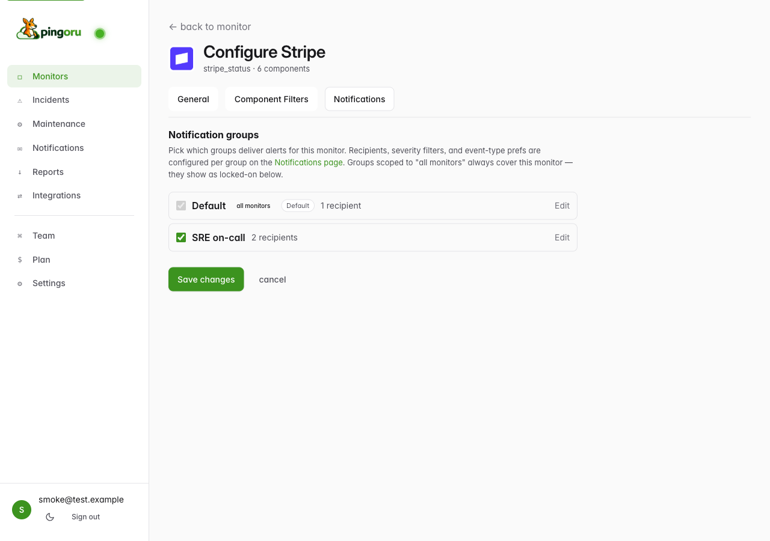Edit the SRE on-call group
Screen dimensions: 770x541
(562, 237)
